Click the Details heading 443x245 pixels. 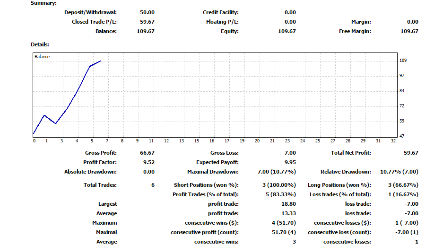[x=40, y=44]
